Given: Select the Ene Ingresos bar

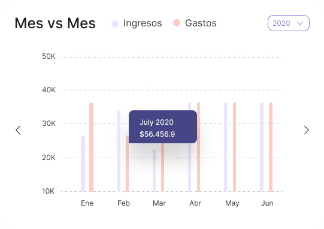Looking at the screenshot, I should coord(83,164).
